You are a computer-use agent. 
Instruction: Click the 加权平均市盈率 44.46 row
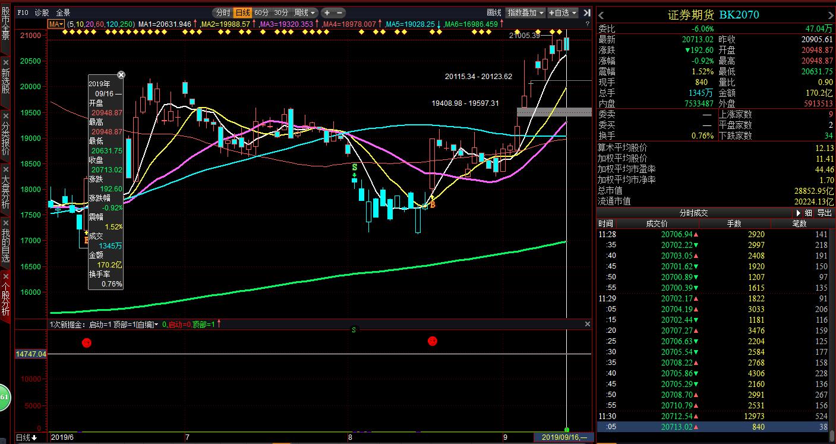pos(716,169)
